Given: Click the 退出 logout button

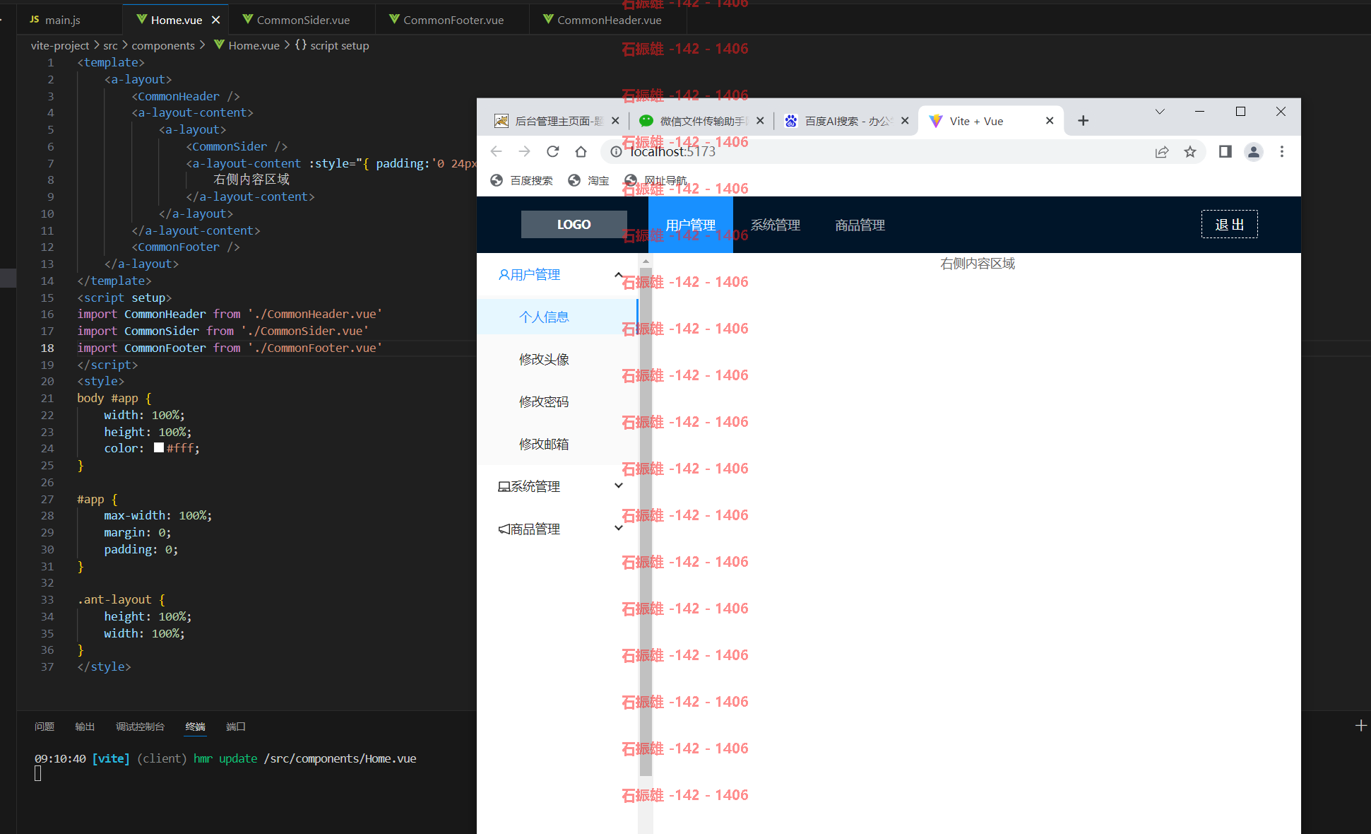Looking at the screenshot, I should click(1229, 224).
